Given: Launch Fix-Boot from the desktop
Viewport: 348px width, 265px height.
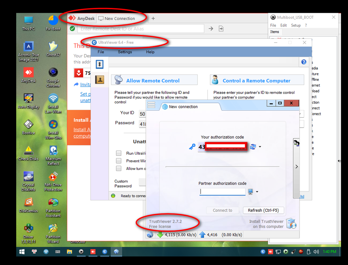Looking at the screenshot, I should 53,23.
